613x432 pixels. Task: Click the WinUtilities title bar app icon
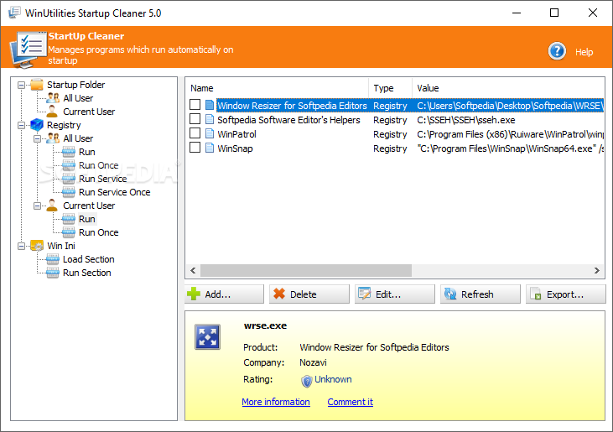[x=14, y=13]
